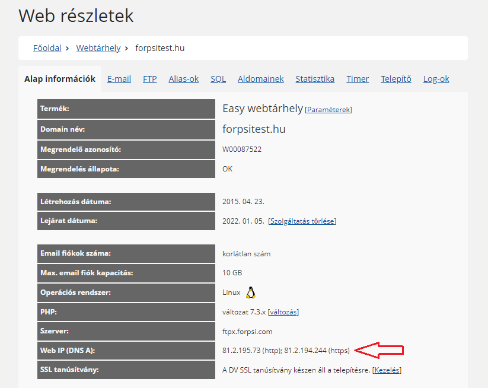Click the 2022. 01. 05. expiry date
Screen dimensions: 488x388
[x=243, y=221]
